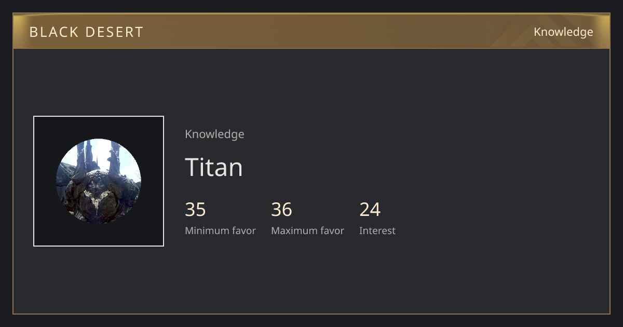
Task: Click the dark space right of Titan heading
Action: click(x=415, y=167)
